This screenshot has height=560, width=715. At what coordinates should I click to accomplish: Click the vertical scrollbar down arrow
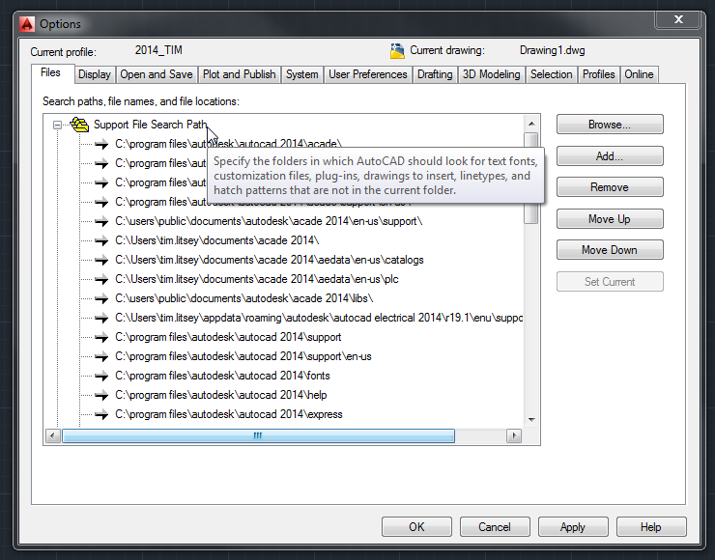pyautogui.click(x=531, y=420)
